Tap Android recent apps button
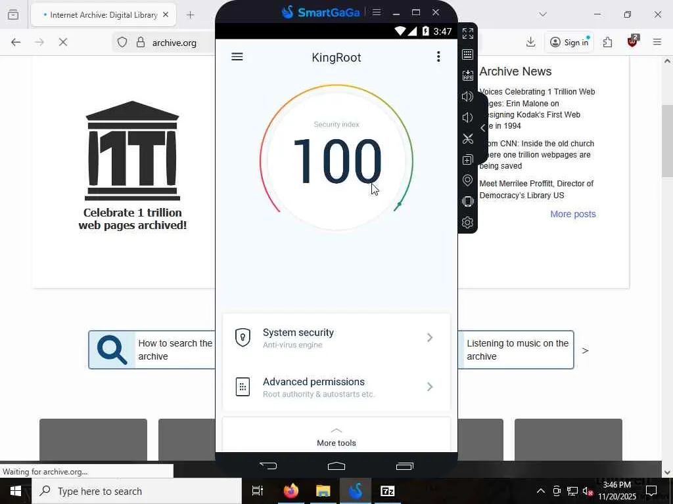The image size is (673, 504). coord(404,466)
